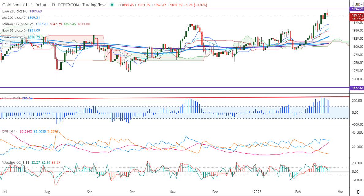The image size is (364, 196).
Task: Click the 20.0000 DMI axis label
Action: 358,147
